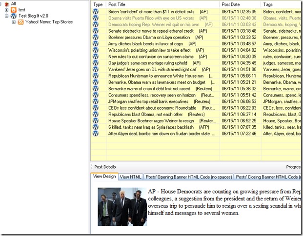
Task: Collapse the Test Blog It v2.0 node
Action: (6, 16)
